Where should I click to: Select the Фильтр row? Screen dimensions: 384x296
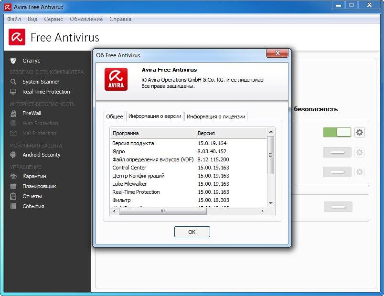[188, 200]
